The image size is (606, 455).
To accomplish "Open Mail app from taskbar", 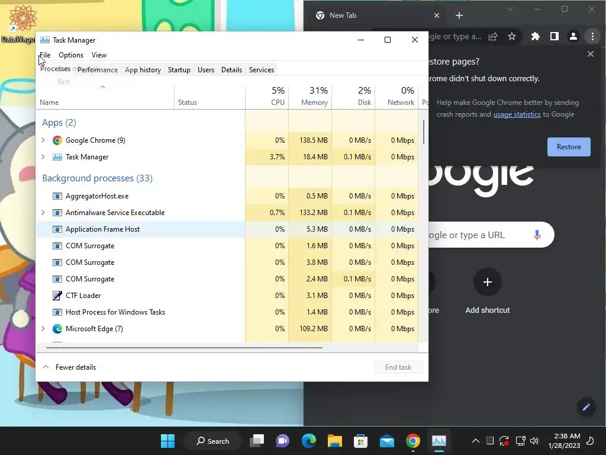I will (387, 441).
